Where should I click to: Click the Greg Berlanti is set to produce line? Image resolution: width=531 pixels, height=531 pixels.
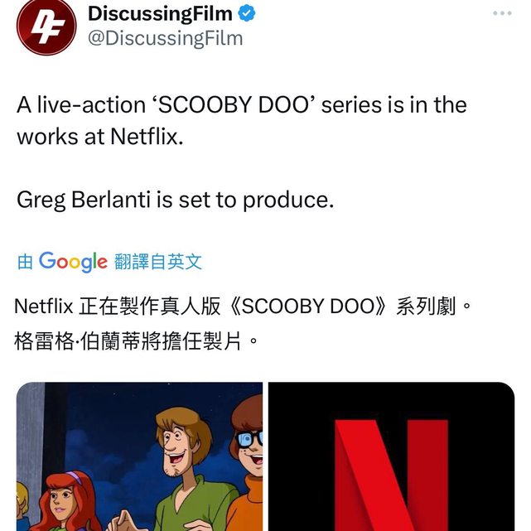click(176, 200)
